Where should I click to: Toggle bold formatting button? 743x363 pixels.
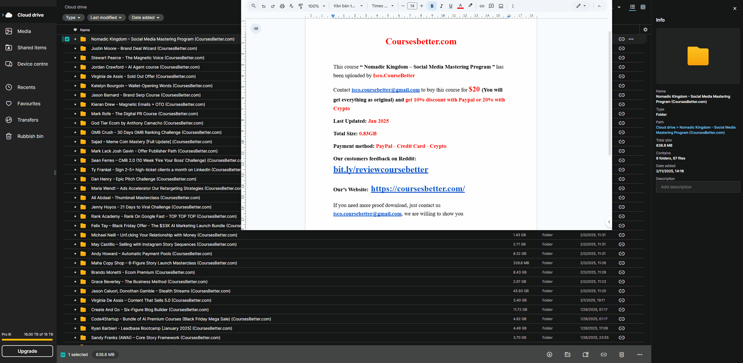(432, 6)
